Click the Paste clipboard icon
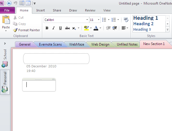The width and height of the screenshot is (172, 131). pyautogui.click(x=6, y=20)
